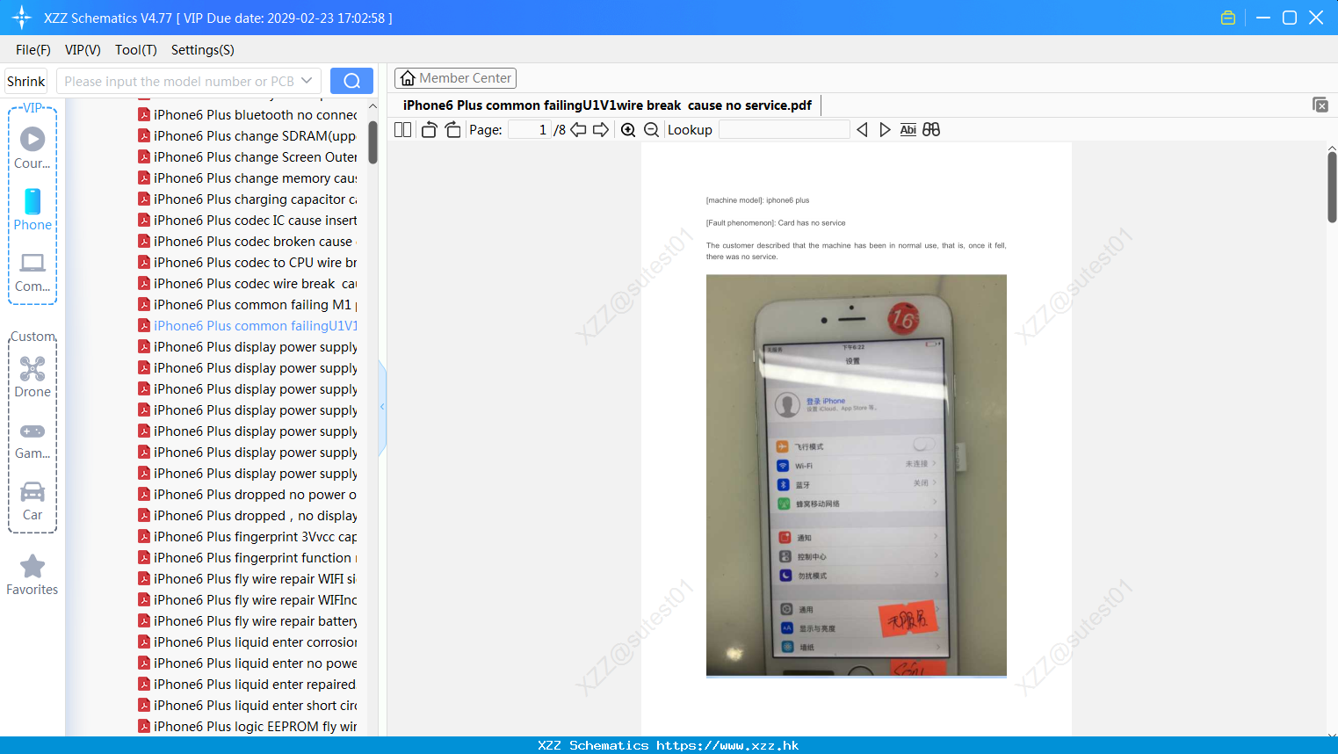Open iPhone6 Plus liquid enter no power file

coord(248,663)
